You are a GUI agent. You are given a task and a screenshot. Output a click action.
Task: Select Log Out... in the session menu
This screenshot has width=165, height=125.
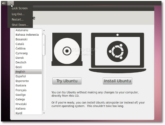pyautogui.click(x=18, y=14)
